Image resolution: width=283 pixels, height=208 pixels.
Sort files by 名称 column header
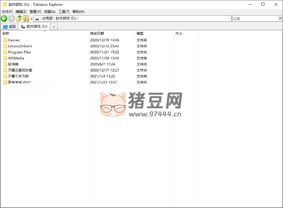coord(6,34)
